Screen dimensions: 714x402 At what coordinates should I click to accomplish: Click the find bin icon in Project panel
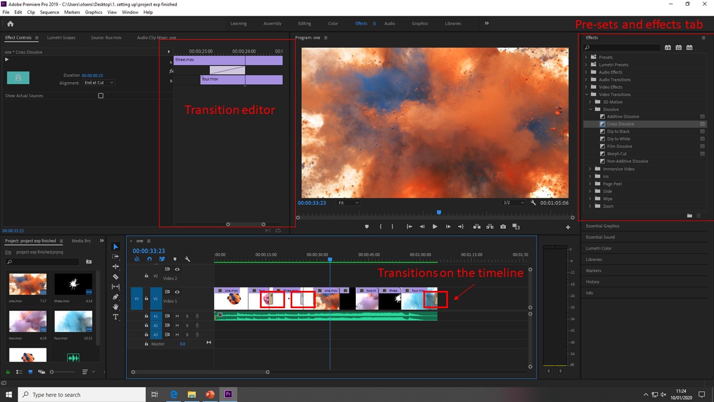(x=89, y=261)
